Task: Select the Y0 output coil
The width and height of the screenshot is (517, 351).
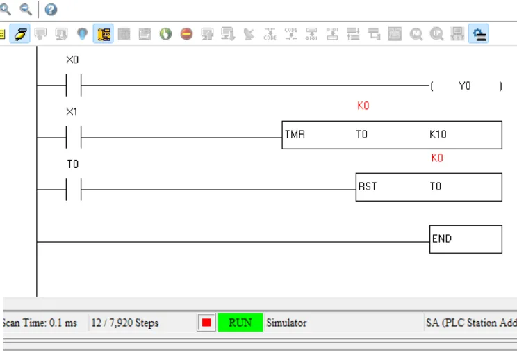Action: pyautogui.click(x=466, y=85)
